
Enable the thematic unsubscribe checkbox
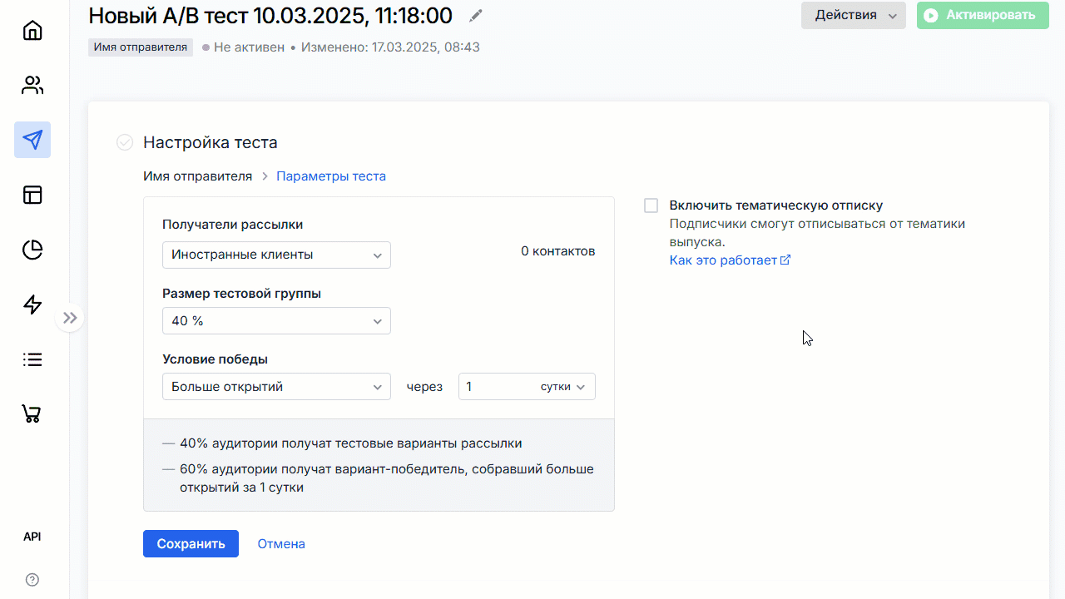651,205
